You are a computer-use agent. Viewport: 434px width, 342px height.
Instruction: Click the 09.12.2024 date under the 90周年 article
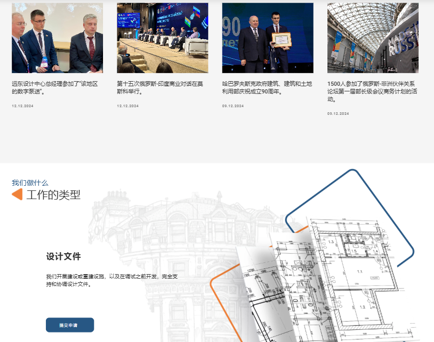click(233, 106)
